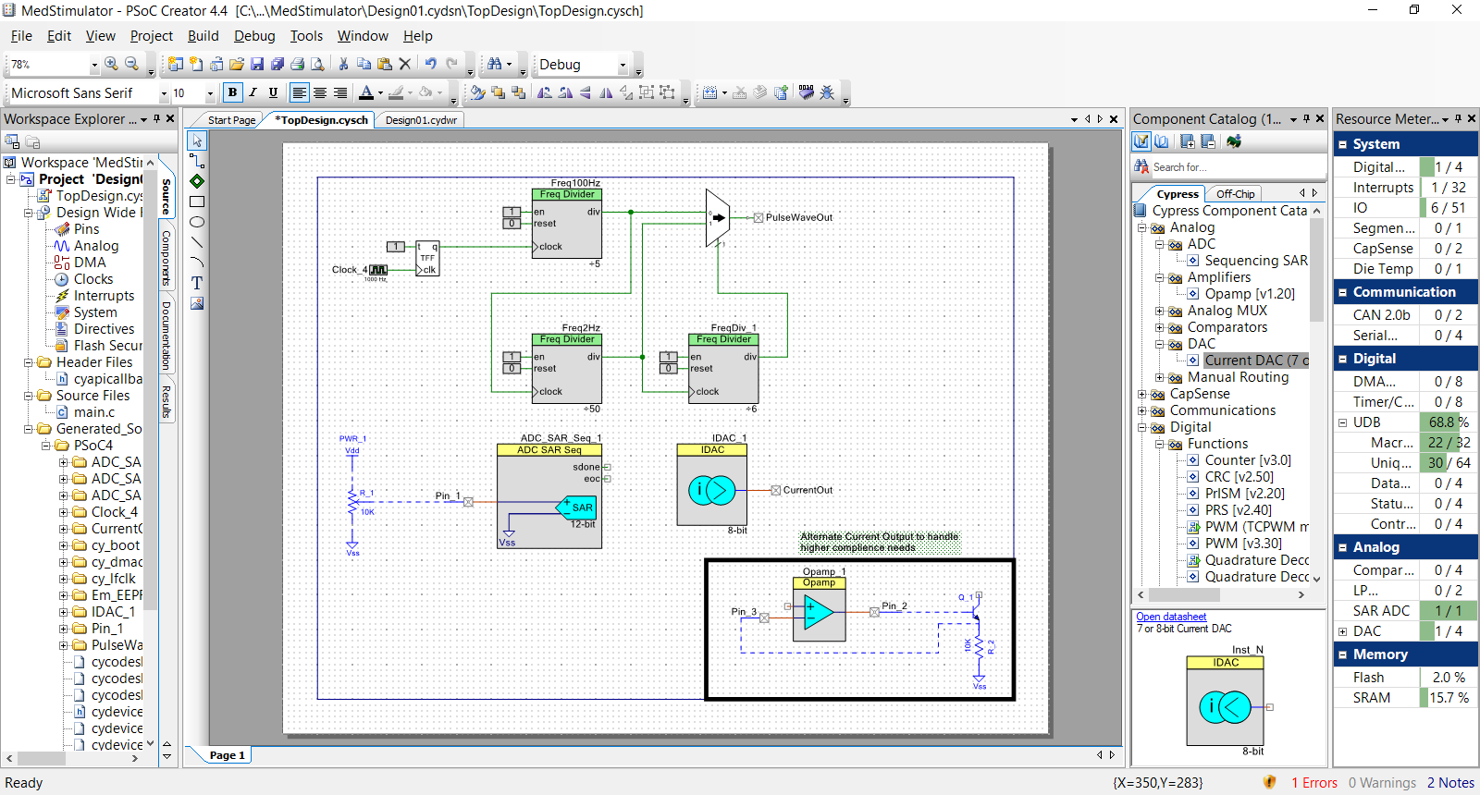Collapse all catalog items

(1207, 141)
